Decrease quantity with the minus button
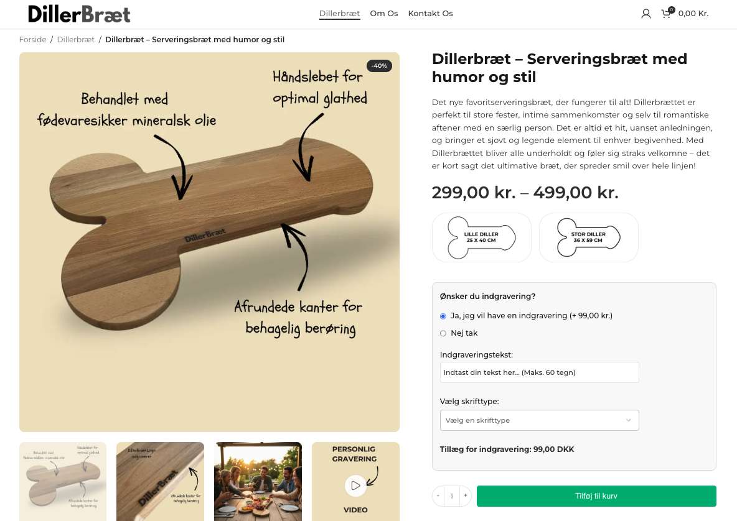737x521 pixels. tap(438, 496)
